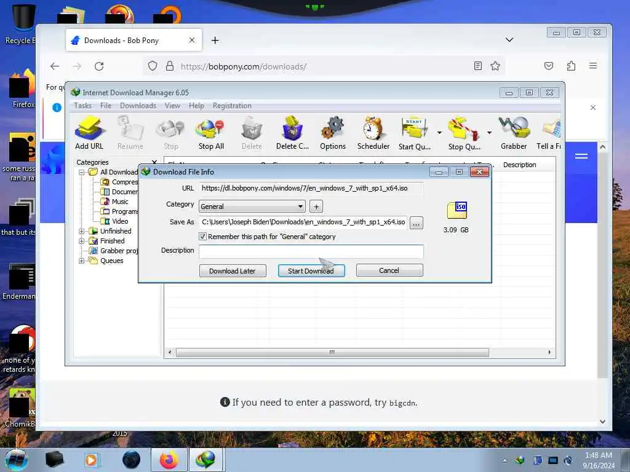Click the shield tracking protection icon
Image resolution: width=630 pixels, height=472 pixels.
[x=153, y=66]
